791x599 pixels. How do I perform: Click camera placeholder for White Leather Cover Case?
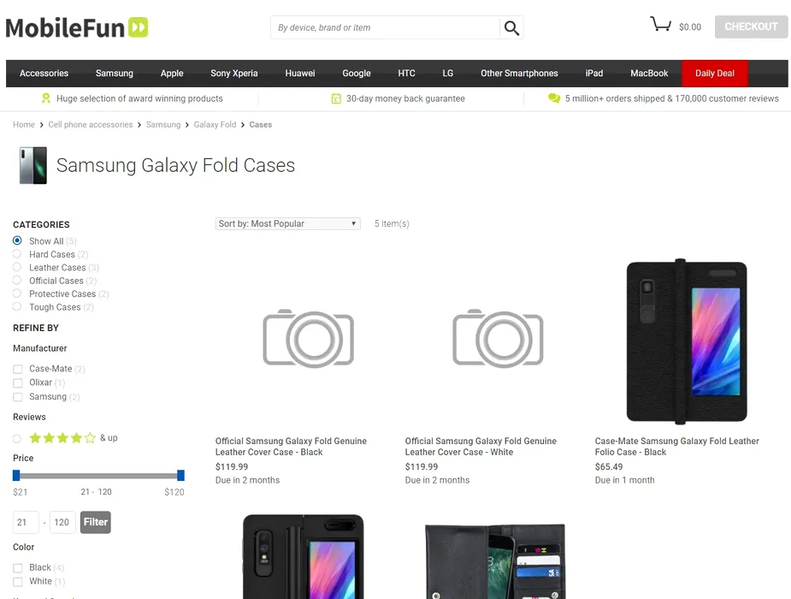click(x=498, y=339)
